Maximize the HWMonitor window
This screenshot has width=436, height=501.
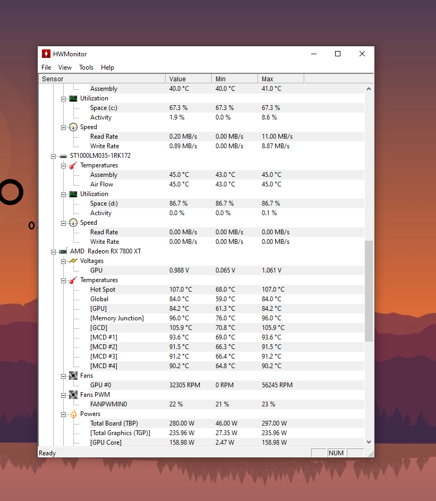click(x=338, y=54)
